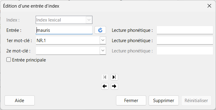Click the blue refresh icon beside Entrée field
Viewport: 216px width, 110px height.
pos(100,30)
